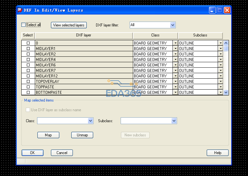Click View selected layers button
The width and height of the screenshot is (248, 176).
point(69,25)
